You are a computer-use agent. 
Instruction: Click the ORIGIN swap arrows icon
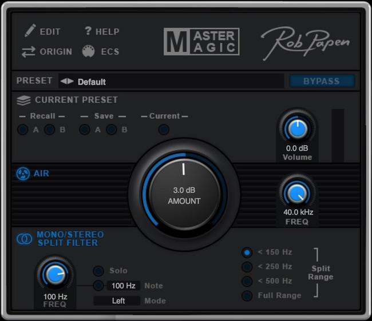(x=29, y=52)
